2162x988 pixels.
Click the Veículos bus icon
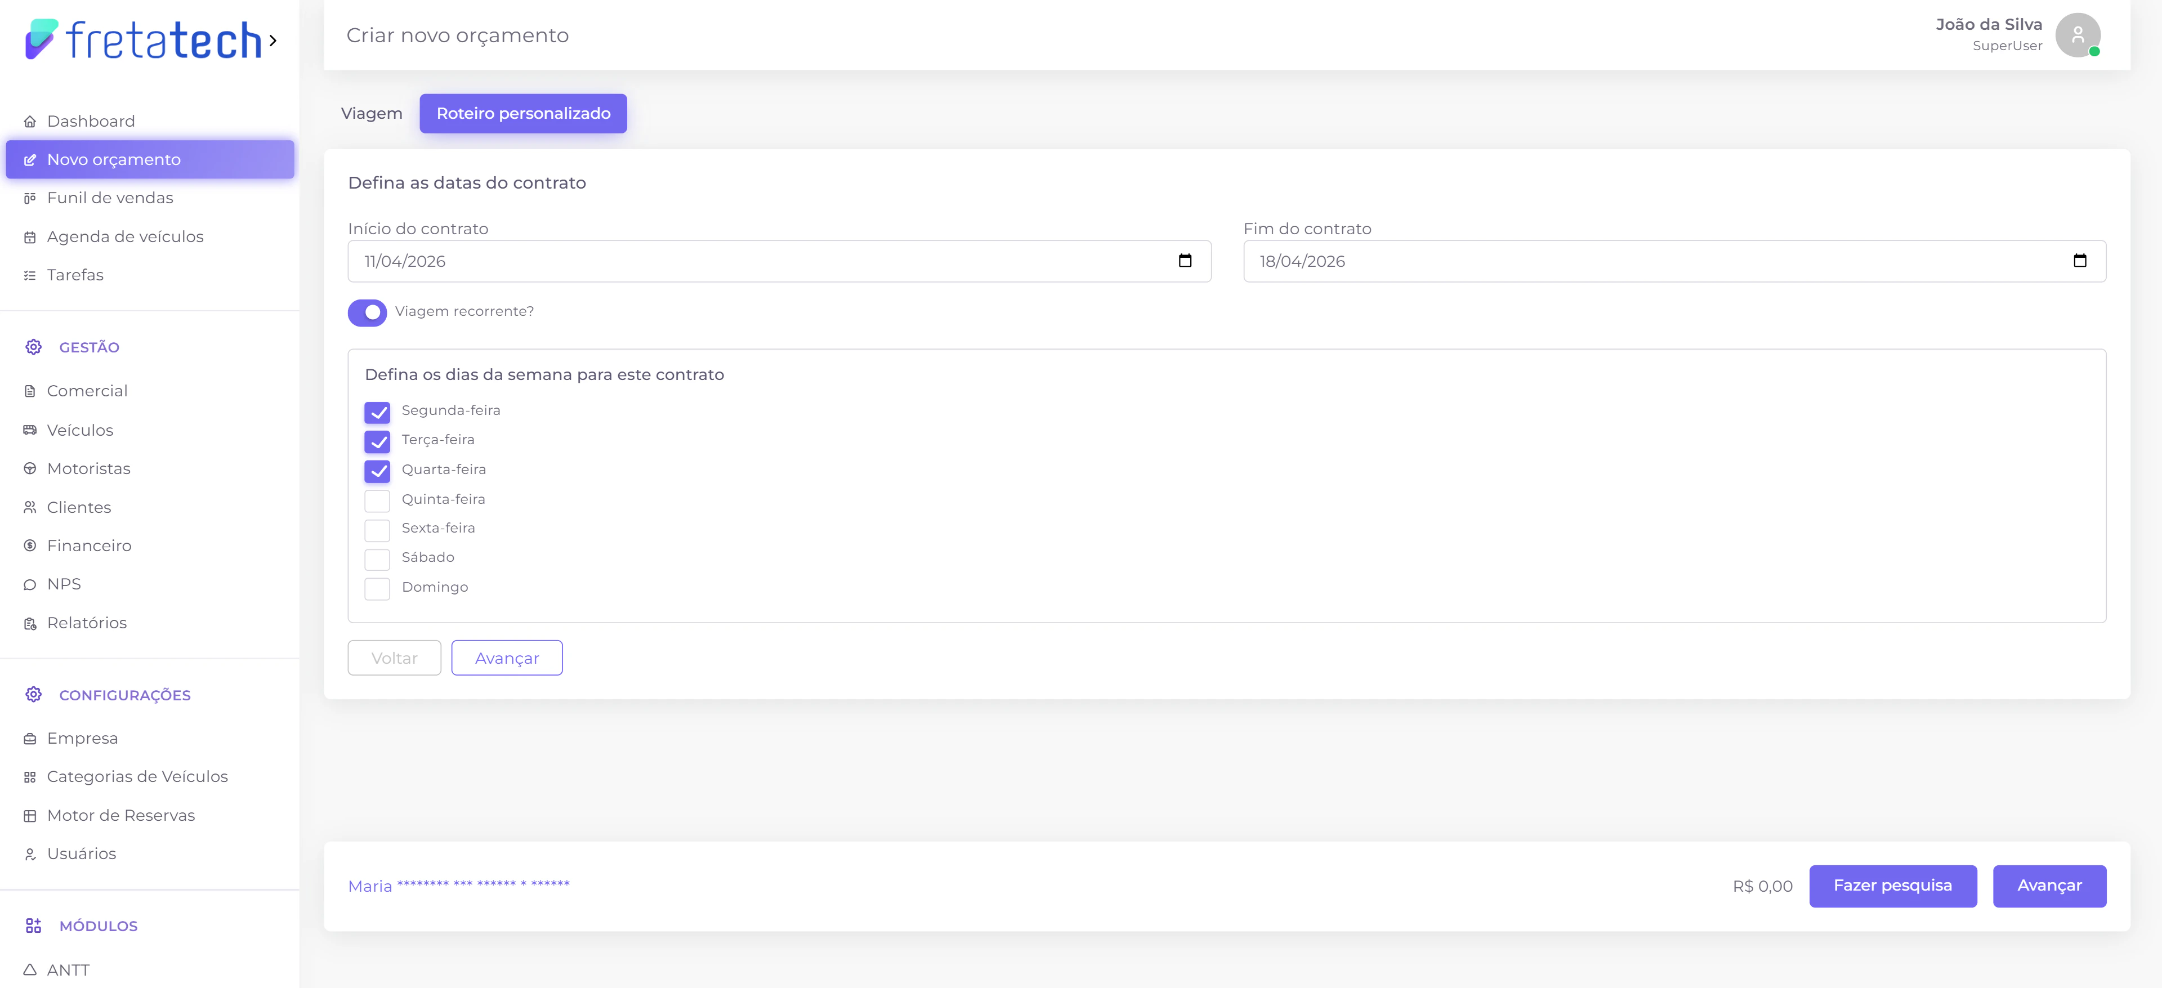tap(30, 430)
